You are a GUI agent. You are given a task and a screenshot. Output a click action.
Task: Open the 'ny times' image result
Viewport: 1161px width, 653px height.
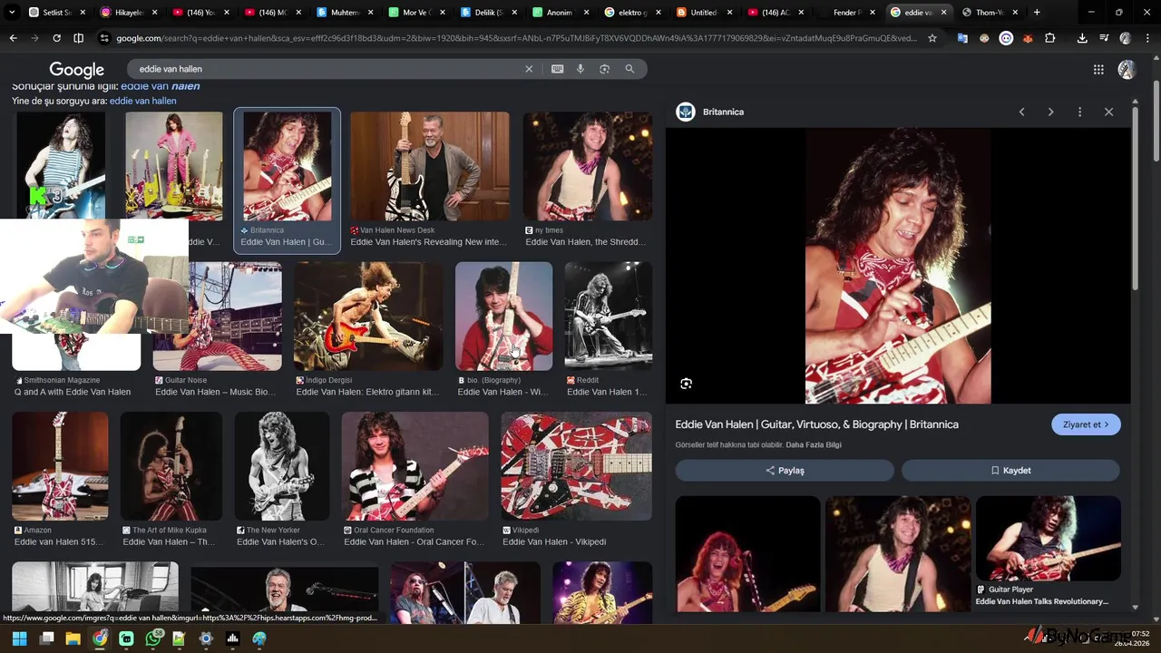(x=587, y=167)
